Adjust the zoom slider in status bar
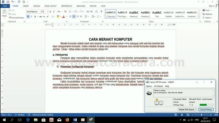 [202, 115]
